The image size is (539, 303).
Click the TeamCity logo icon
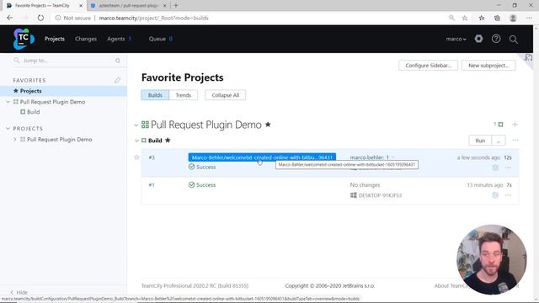(x=24, y=39)
